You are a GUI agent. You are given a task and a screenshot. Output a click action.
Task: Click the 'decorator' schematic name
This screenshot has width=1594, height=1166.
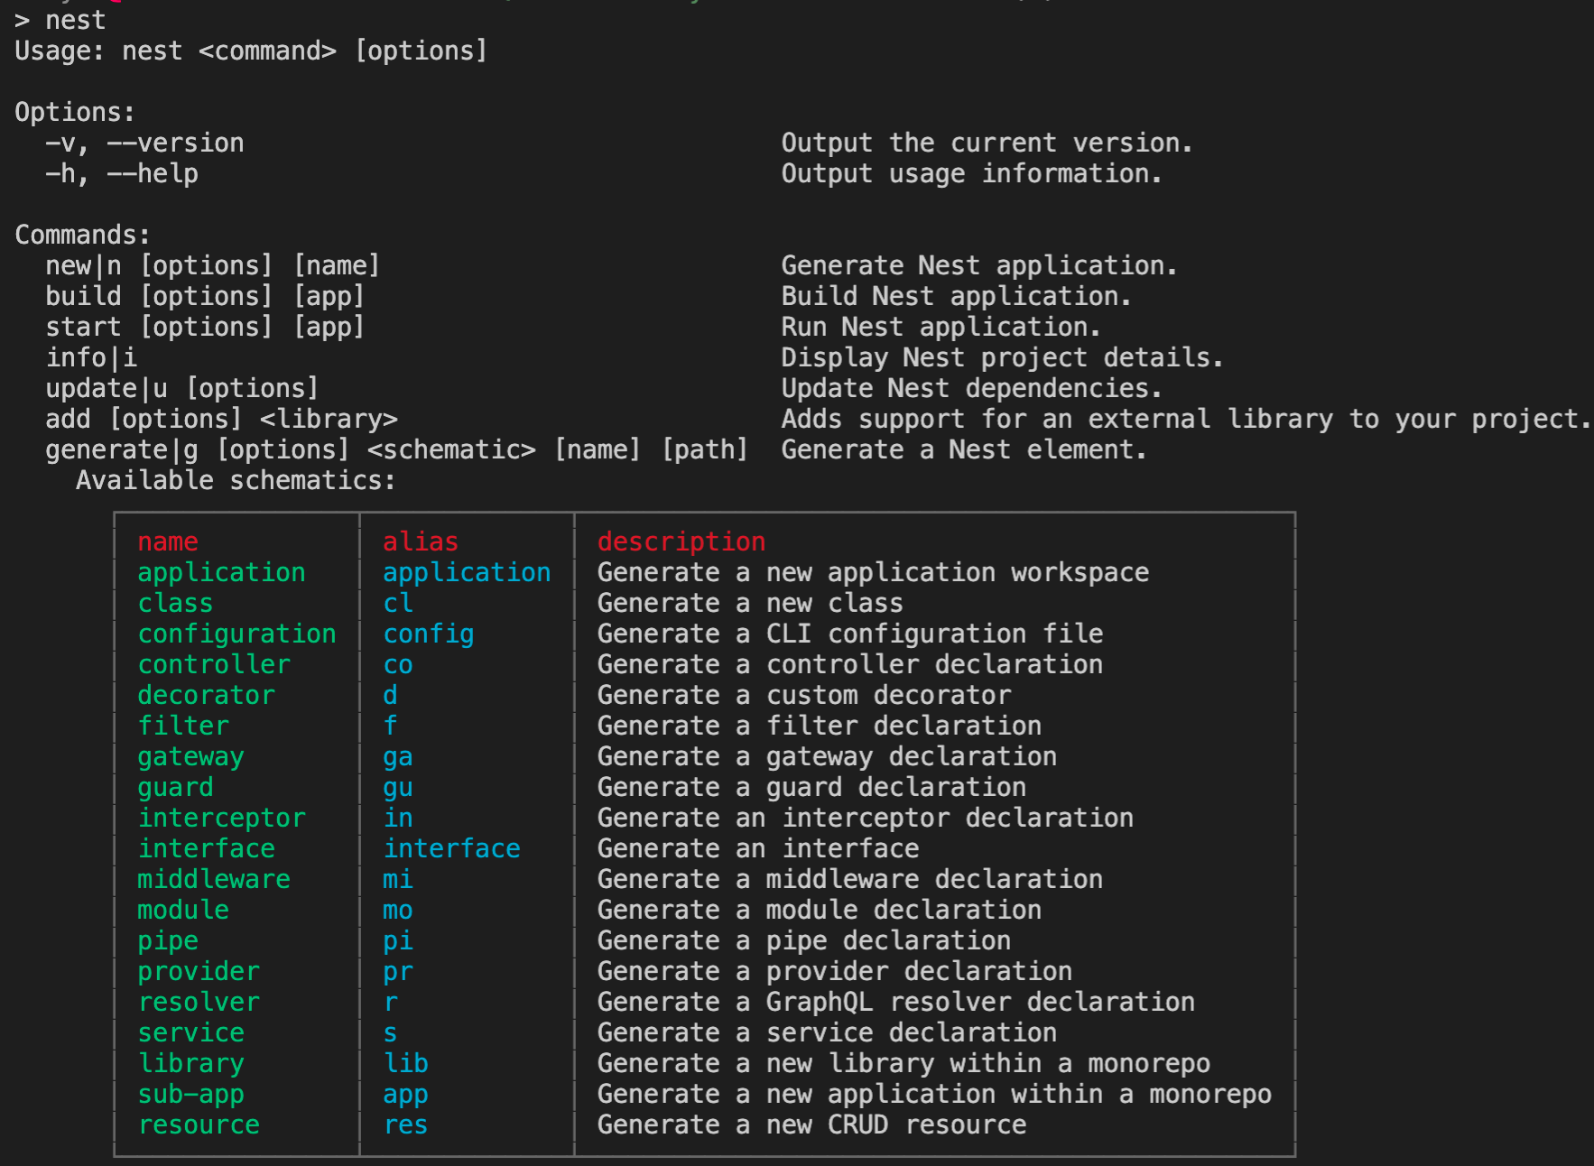[206, 696]
